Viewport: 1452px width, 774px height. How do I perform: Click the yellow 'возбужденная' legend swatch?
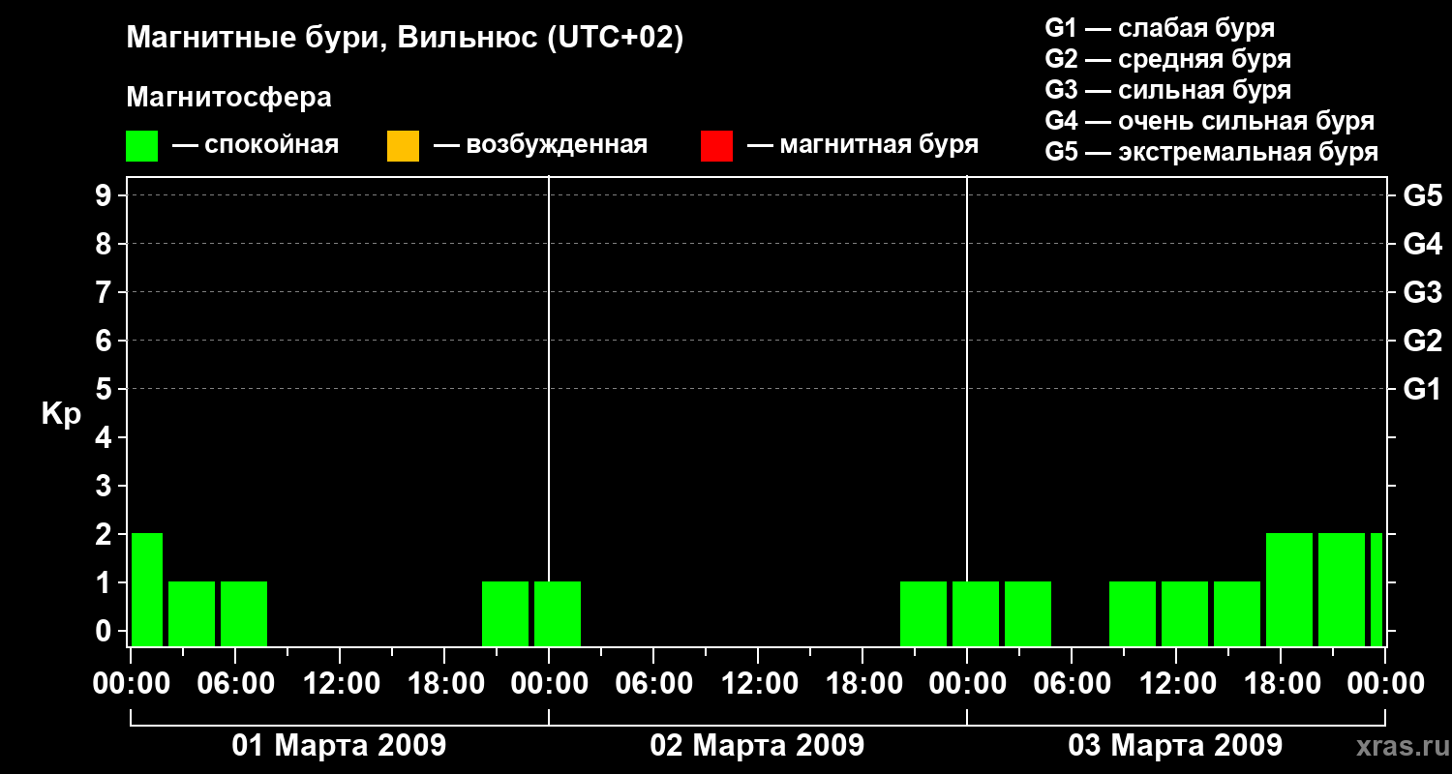[x=403, y=146]
